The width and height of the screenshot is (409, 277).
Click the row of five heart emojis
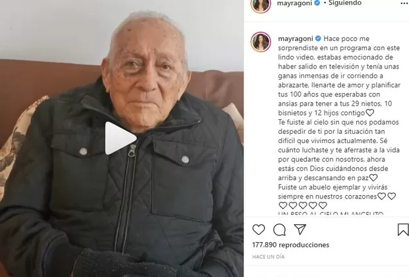[303, 206]
